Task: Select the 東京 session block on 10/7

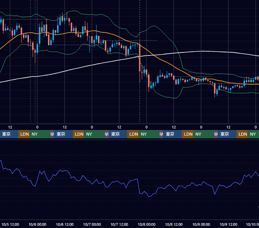Action: tap(118, 134)
